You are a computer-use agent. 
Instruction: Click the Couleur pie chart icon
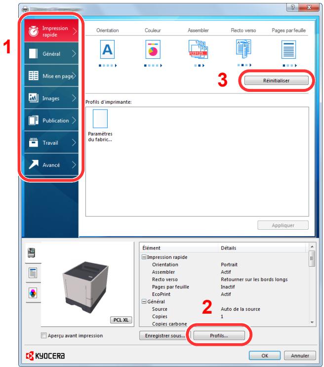pos(153,49)
